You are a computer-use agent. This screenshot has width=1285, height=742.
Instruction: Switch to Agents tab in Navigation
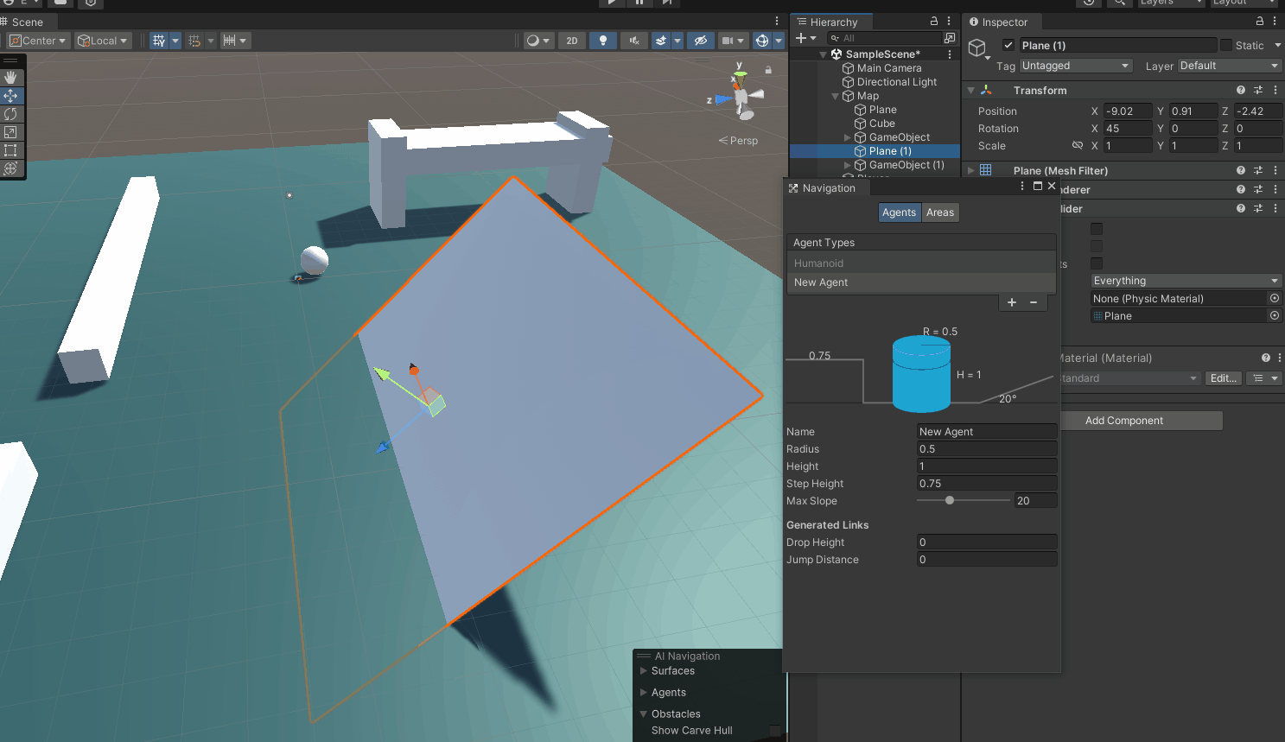tap(899, 212)
